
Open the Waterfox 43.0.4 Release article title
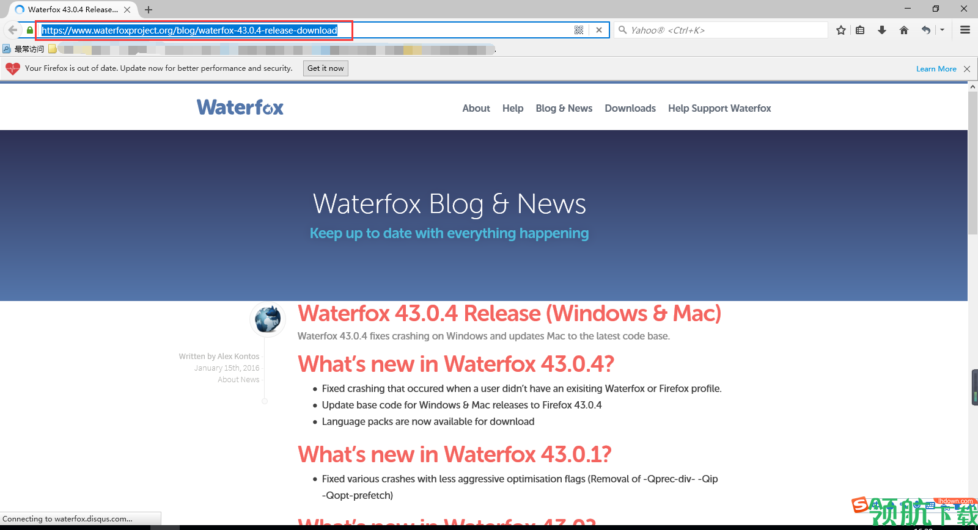pos(509,313)
